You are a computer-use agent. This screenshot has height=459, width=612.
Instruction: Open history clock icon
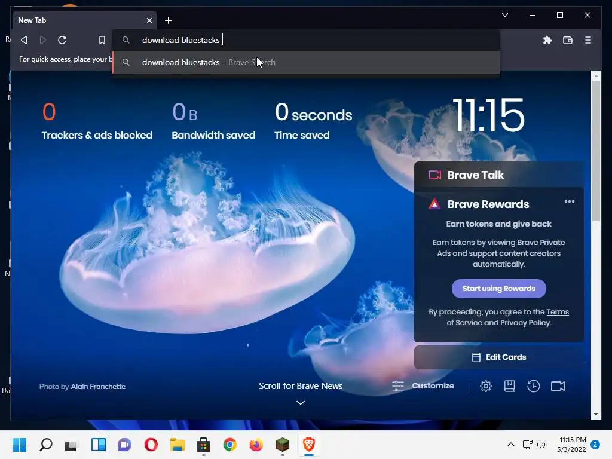533,386
